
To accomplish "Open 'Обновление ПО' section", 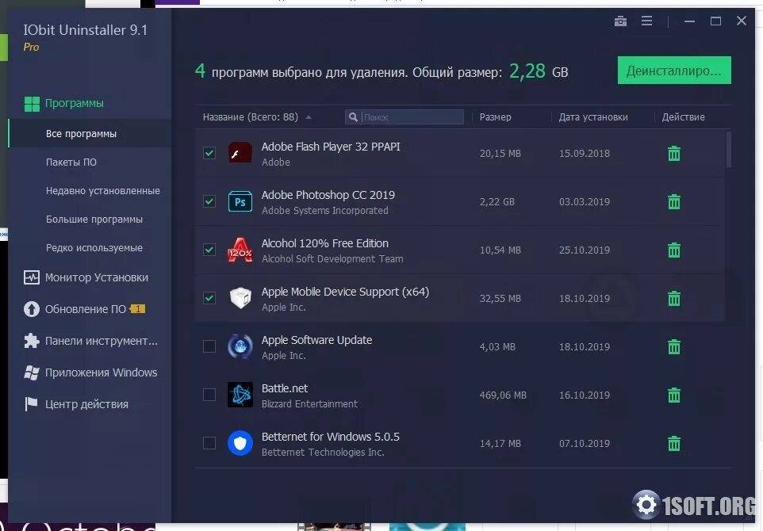I will 85,309.
